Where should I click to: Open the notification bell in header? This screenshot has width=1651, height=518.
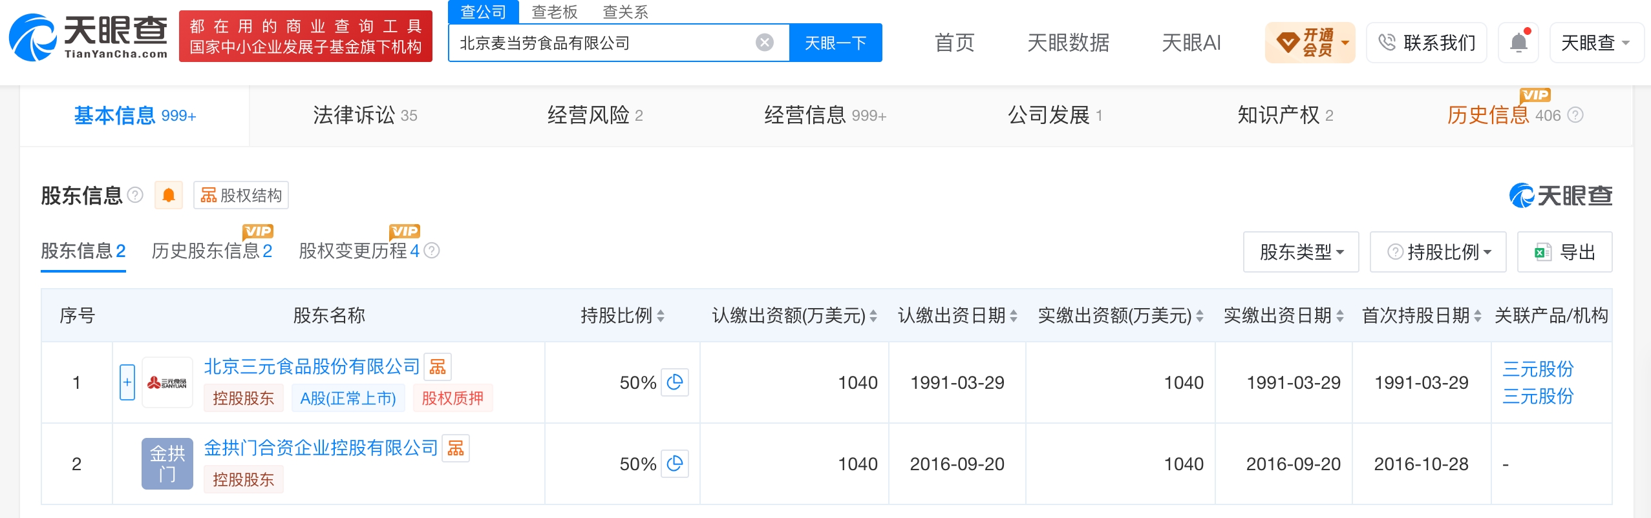1519,43
